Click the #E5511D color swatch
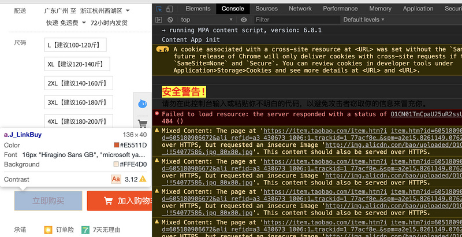The image size is (462, 237). coord(117,145)
